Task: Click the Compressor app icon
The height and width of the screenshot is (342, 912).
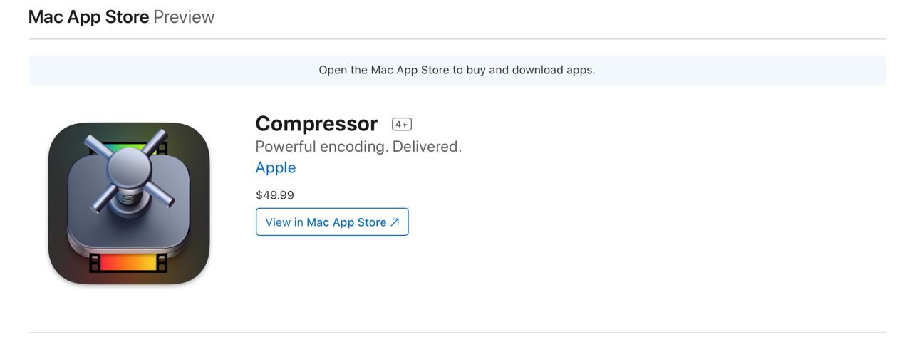Action: coord(129,204)
